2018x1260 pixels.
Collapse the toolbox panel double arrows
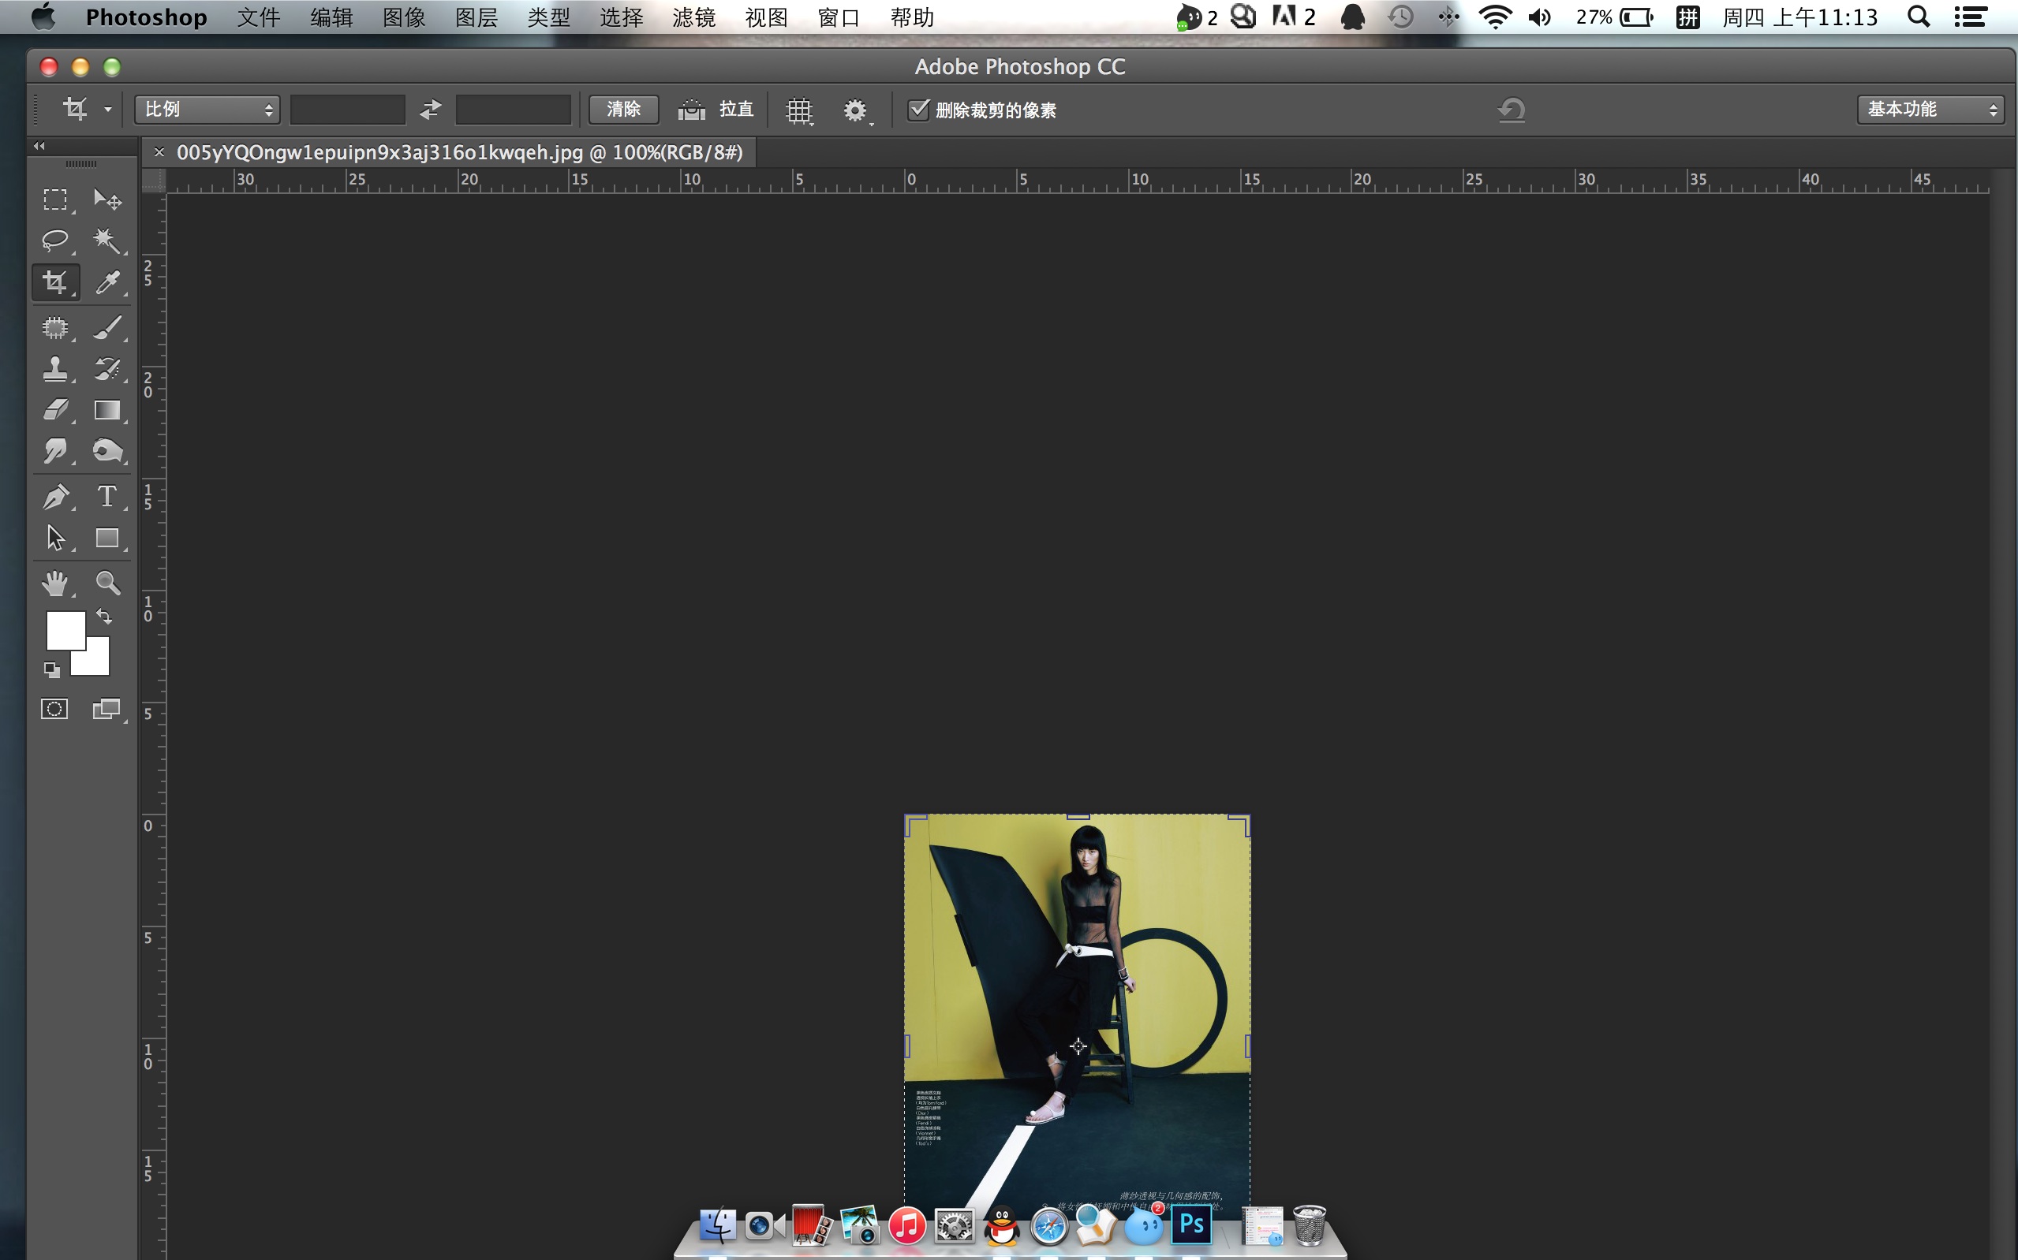(x=39, y=146)
